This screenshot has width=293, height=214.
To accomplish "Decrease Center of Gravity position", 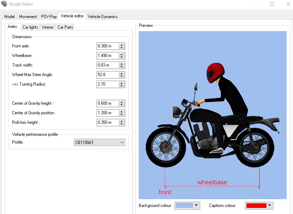I will coord(122,114).
